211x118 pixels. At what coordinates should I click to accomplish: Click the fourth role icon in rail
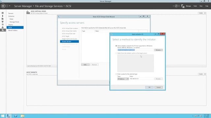point(3,22)
